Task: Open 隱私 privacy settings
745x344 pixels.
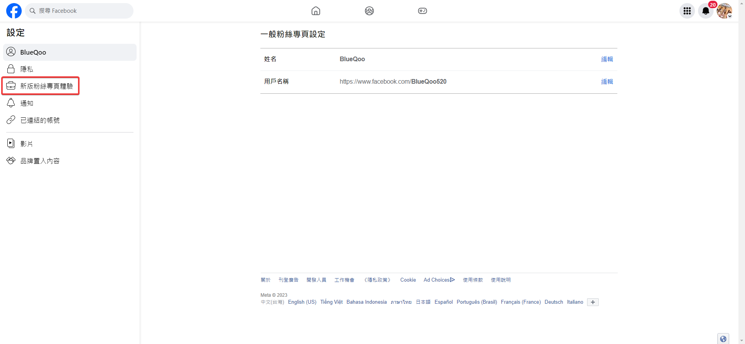Action: click(x=27, y=69)
